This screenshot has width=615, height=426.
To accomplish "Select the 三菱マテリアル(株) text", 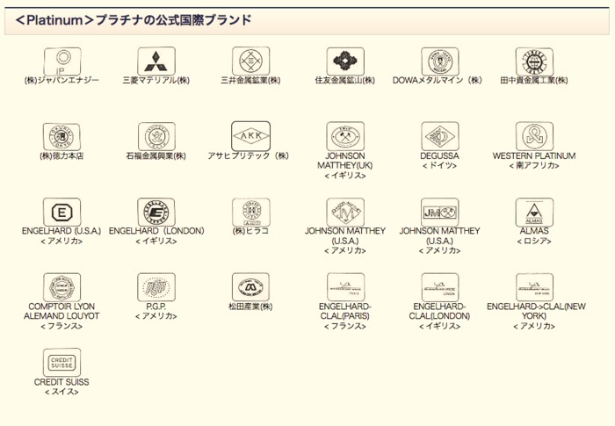I will coord(156,81).
